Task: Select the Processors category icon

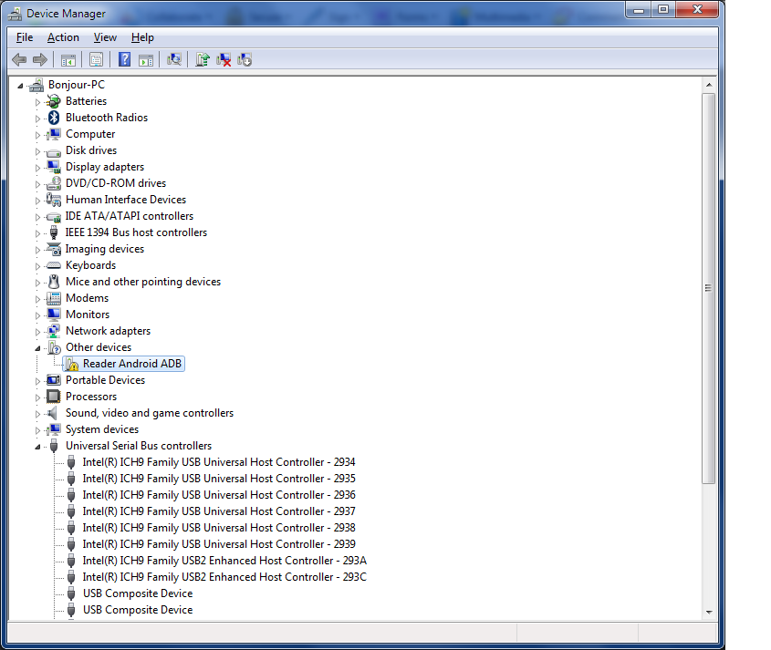Action: [53, 397]
